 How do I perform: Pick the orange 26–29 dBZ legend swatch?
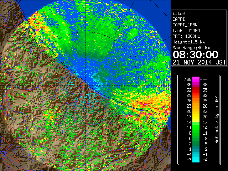coord(196,100)
